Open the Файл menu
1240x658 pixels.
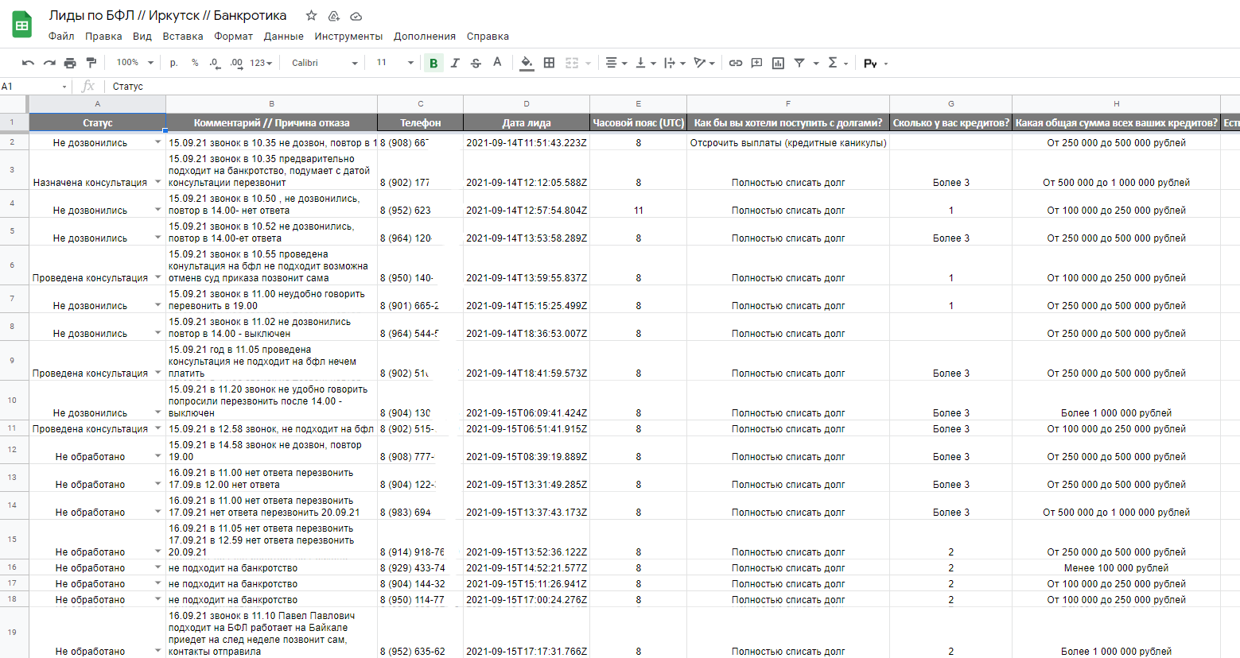pyautogui.click(x=61, y=37)
